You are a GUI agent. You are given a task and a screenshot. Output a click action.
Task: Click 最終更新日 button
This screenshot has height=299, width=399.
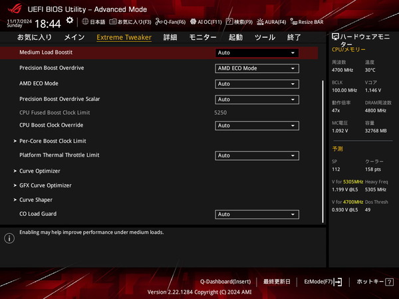pos(277,282)
